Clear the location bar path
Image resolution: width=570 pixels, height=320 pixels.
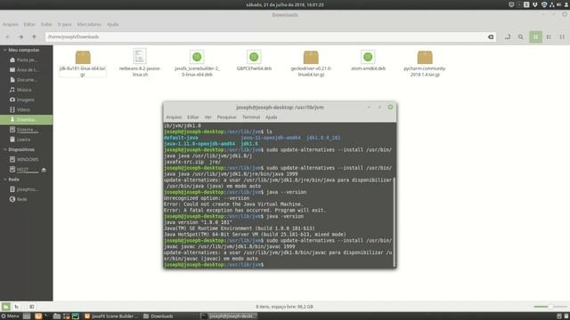click(x=491, y=37)
